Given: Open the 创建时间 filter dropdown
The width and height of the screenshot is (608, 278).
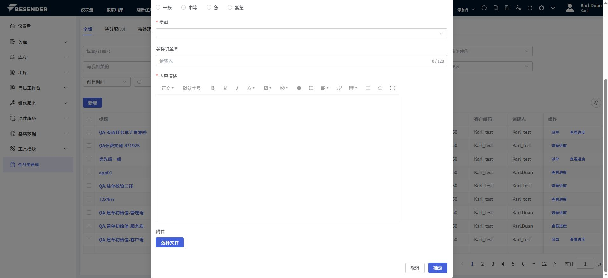Looking at the screenshot, I should tap(107, 82).
